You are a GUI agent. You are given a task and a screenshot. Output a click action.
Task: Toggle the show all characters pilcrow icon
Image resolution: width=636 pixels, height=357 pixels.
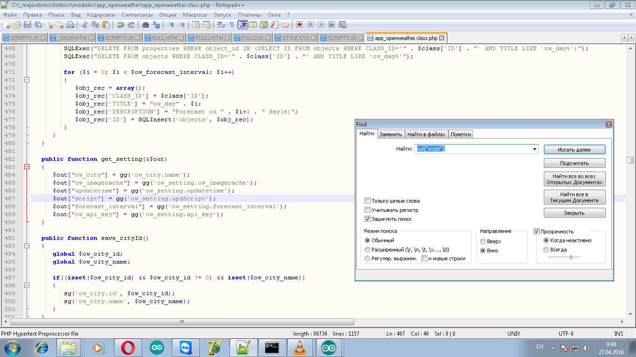[x=231, y=25]
